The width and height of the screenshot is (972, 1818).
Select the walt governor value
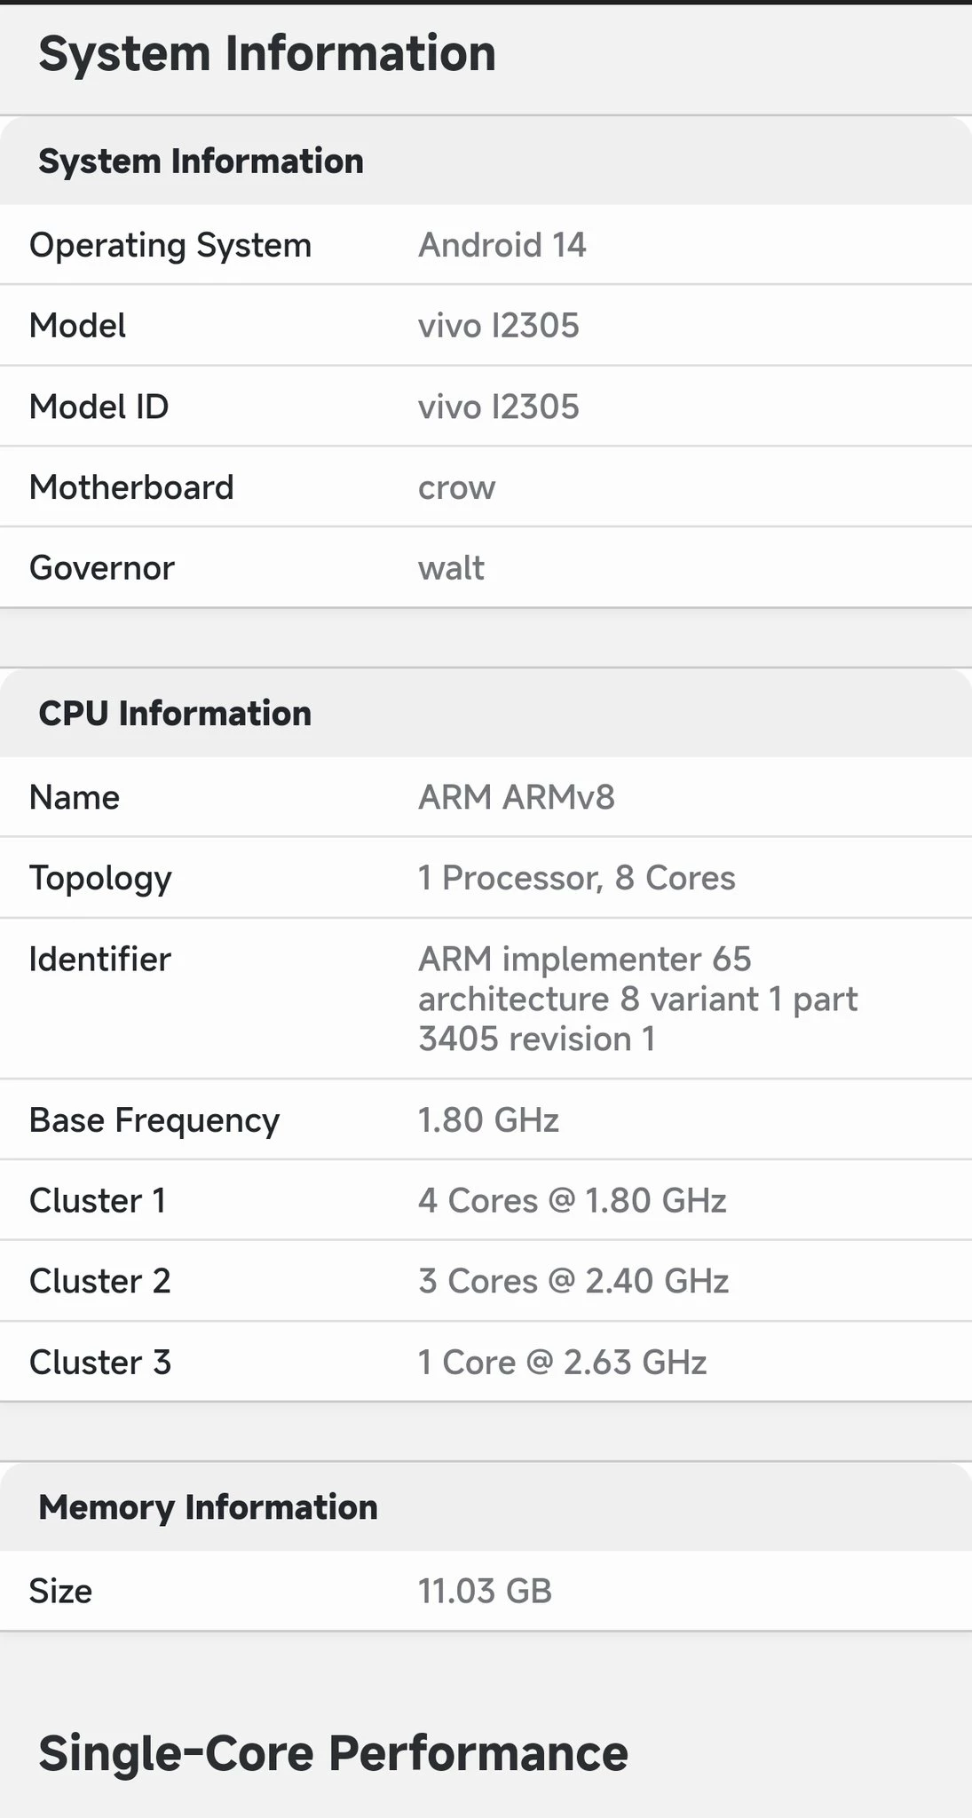(451, 568)
